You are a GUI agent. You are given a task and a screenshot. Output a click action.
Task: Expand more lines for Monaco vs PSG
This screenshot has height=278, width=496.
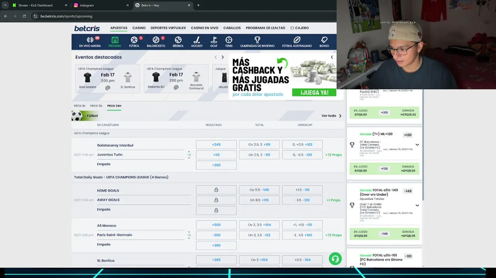click(189, 235)
